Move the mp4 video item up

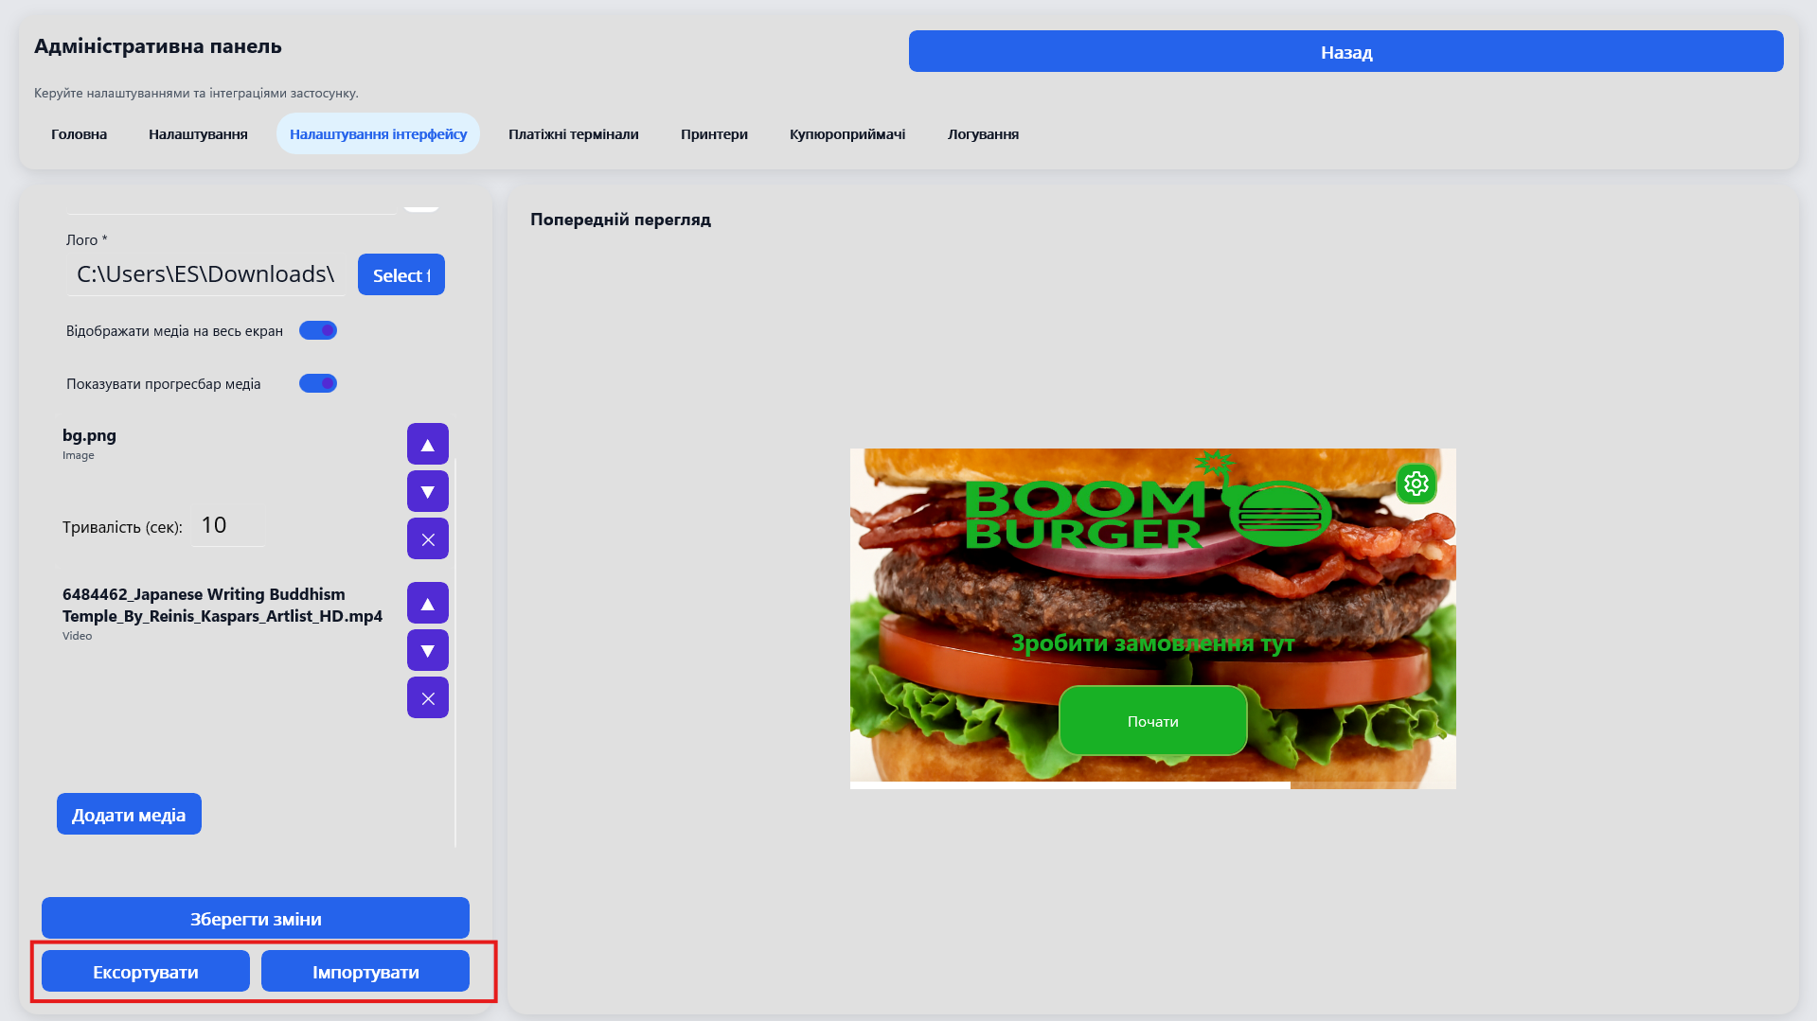pos(427,603)
